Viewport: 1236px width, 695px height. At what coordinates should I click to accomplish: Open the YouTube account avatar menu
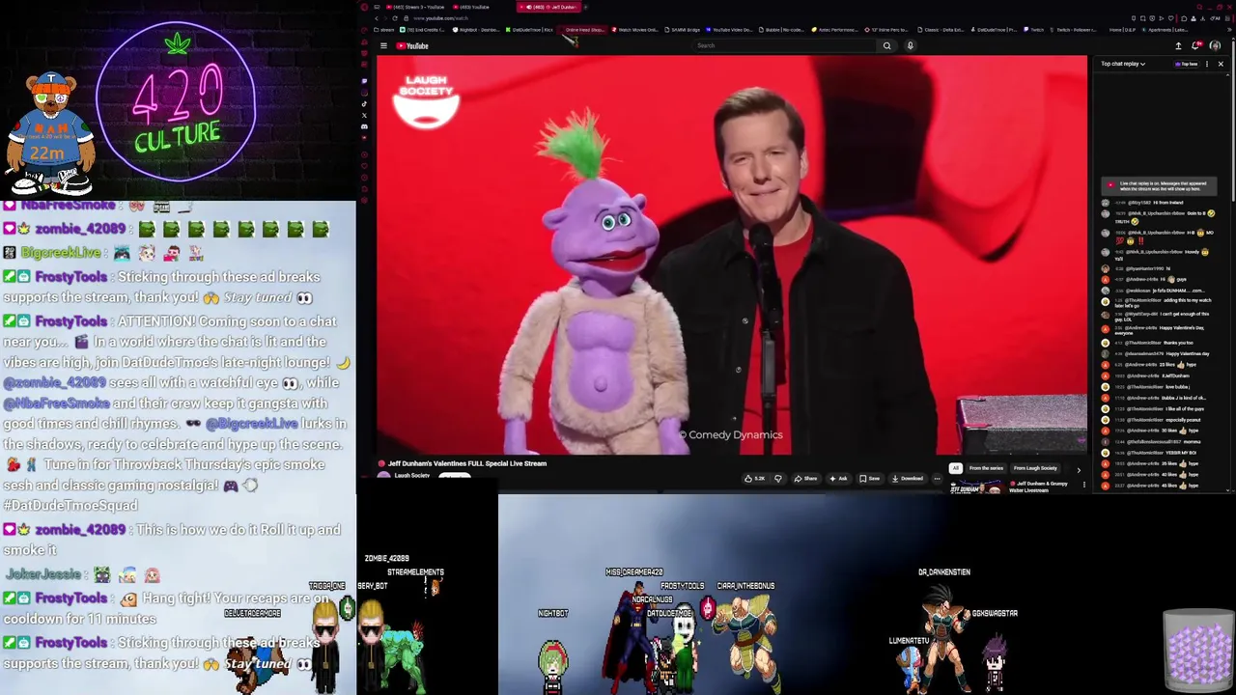[1216, 45]
